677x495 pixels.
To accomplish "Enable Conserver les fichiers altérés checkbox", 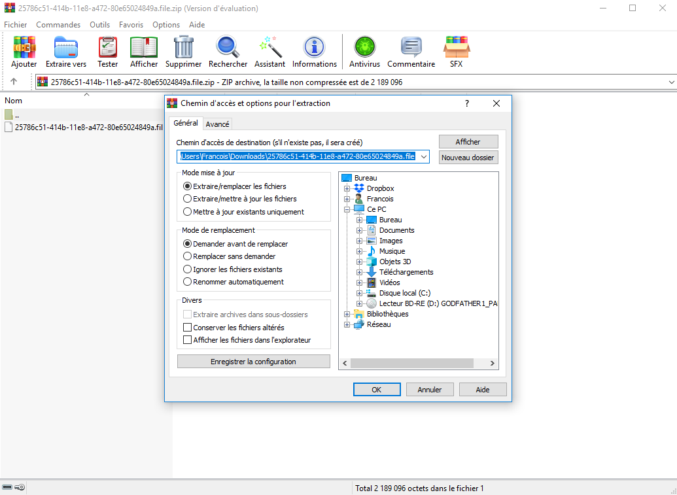I will tap(188, 328).
